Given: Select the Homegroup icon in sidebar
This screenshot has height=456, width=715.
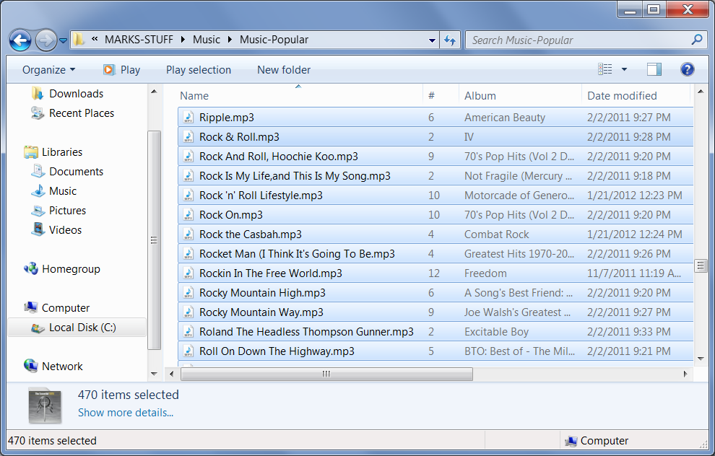Looking at the screenshot, I should coord(31,269).
